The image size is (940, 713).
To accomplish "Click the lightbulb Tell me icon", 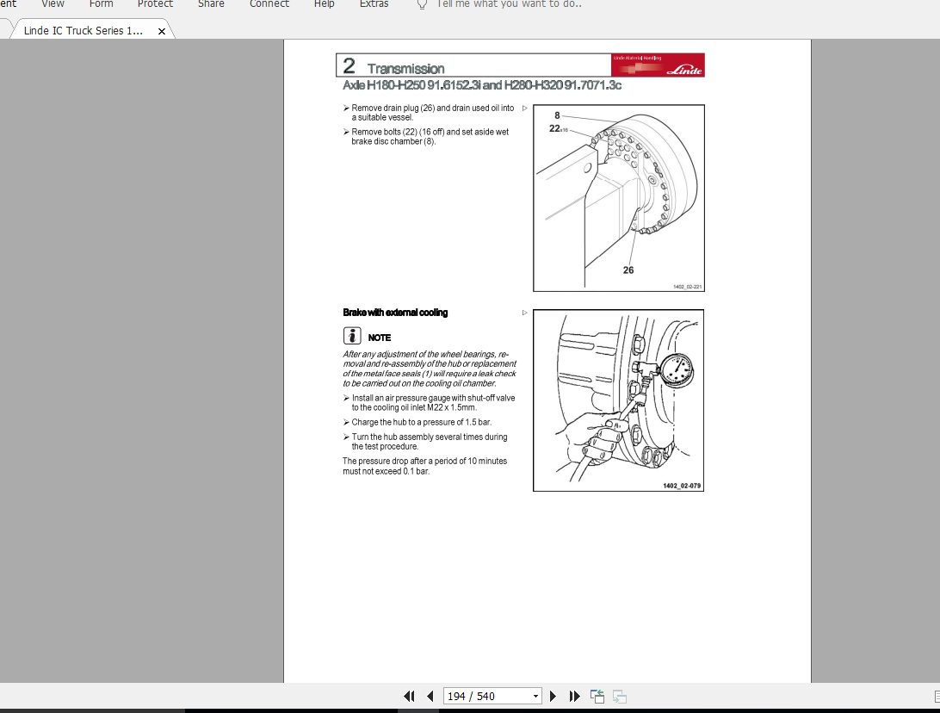I will (x=422, y=5).
